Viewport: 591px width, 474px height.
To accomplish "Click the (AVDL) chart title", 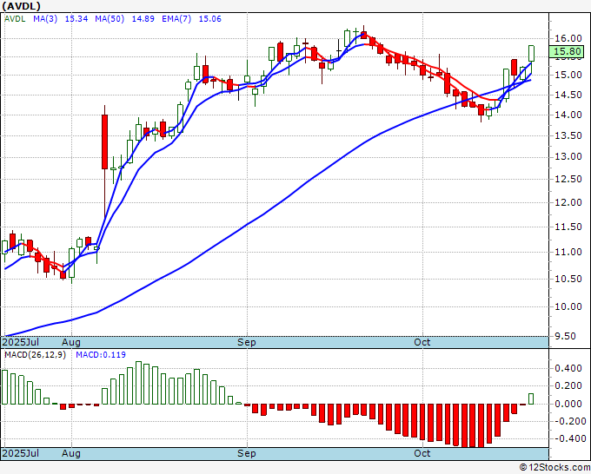I will (21, 6).
